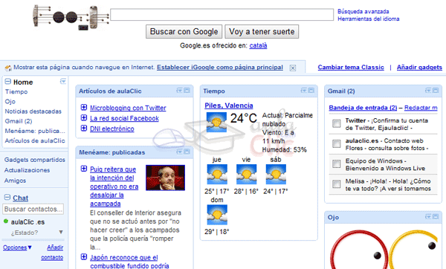Open Herramientas del idioma link
The height and width of the screenshot is (269, 446).
369,19
